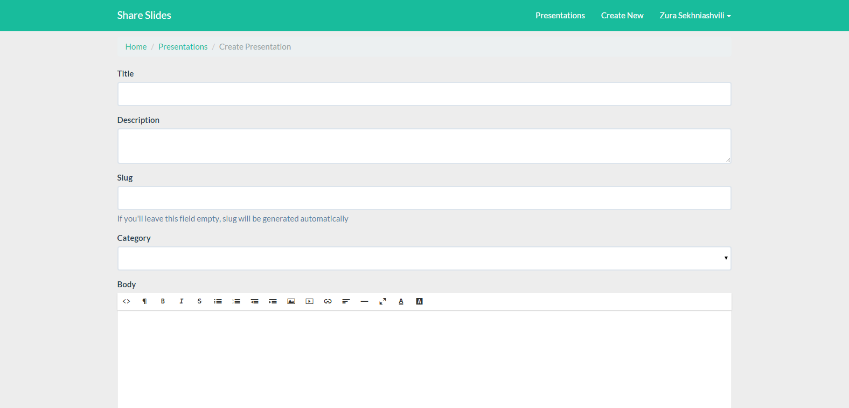Insert a hyperlink

[x=328, y=301]
